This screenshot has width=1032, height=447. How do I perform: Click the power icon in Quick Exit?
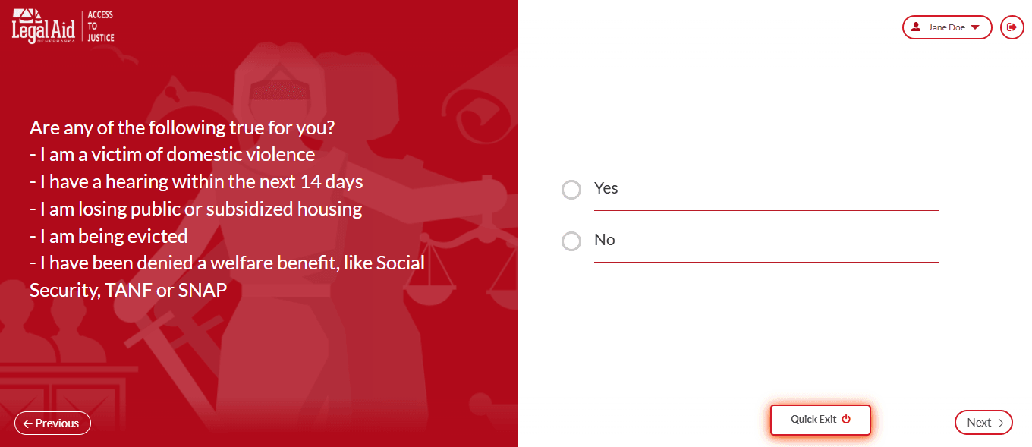[846, 420]
